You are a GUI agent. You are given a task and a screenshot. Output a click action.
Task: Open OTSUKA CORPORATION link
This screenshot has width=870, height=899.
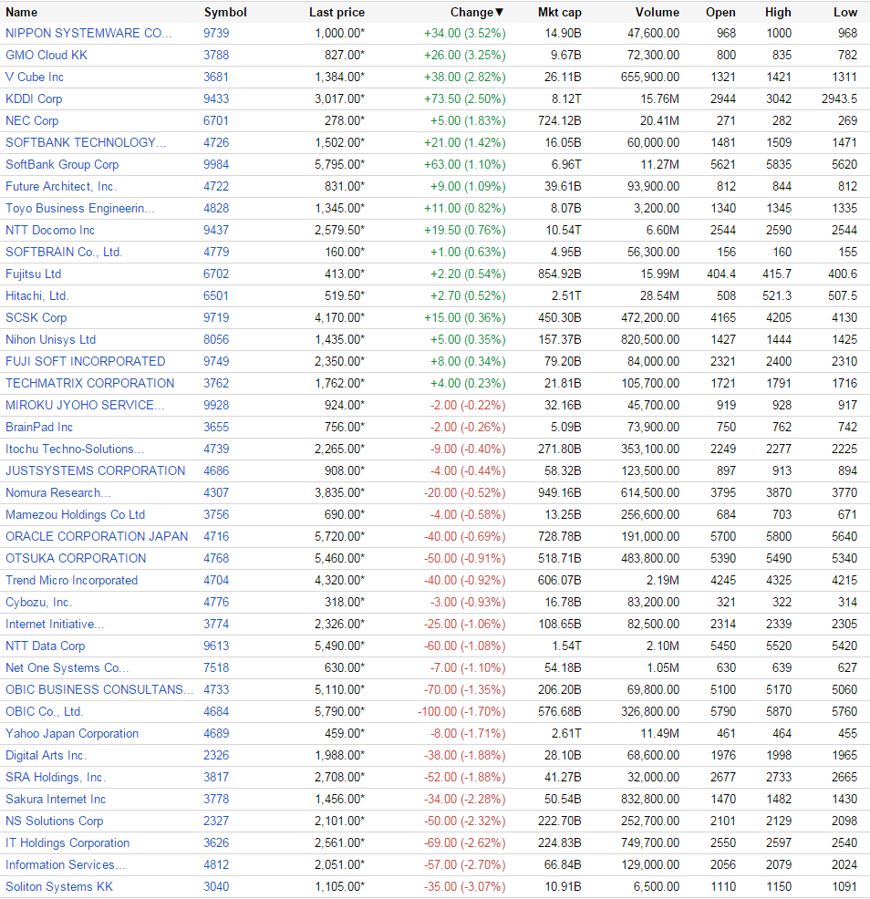click(x=76, y=558)
